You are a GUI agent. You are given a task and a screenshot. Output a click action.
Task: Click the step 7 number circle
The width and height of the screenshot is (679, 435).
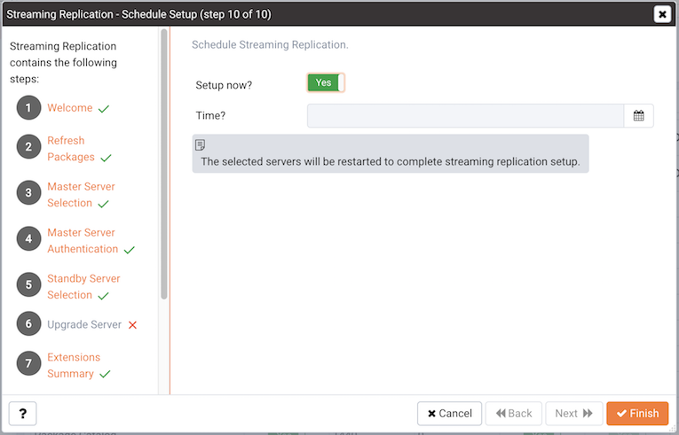pos(28,363)
